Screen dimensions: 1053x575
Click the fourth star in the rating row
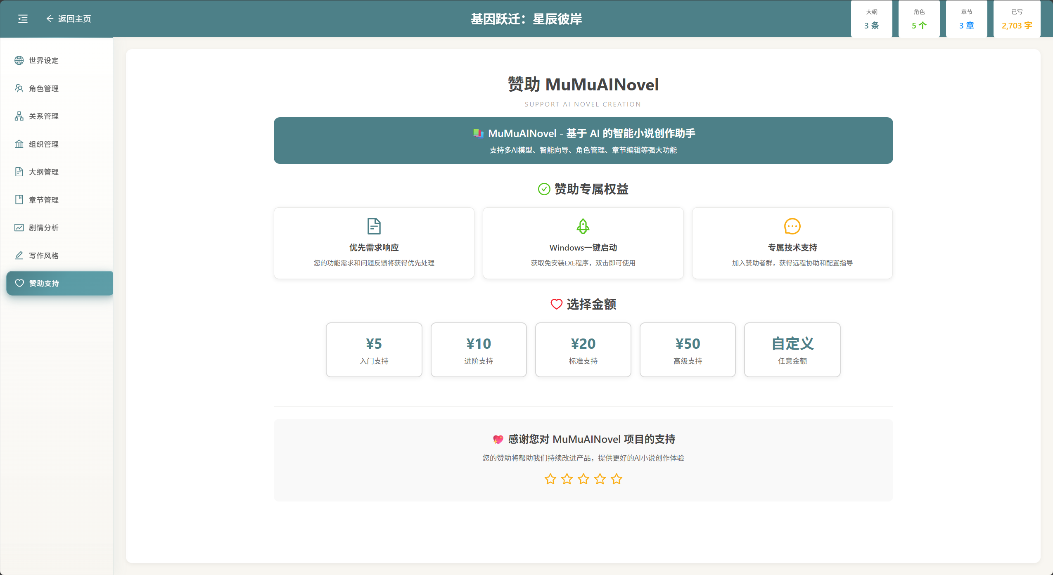pos(600,479)
